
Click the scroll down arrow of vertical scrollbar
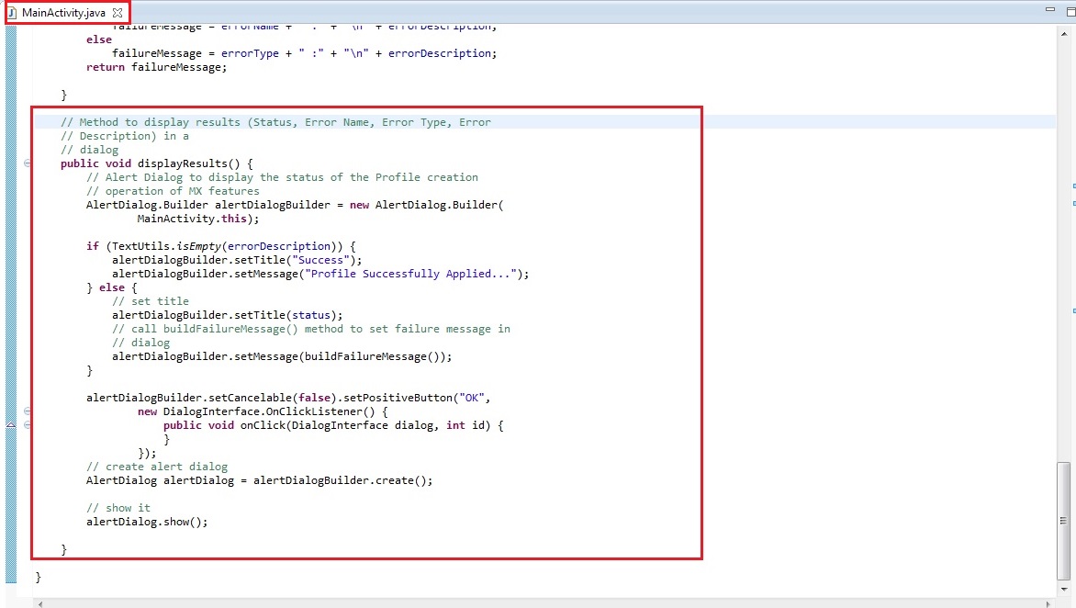click(x=1063, y=589)
